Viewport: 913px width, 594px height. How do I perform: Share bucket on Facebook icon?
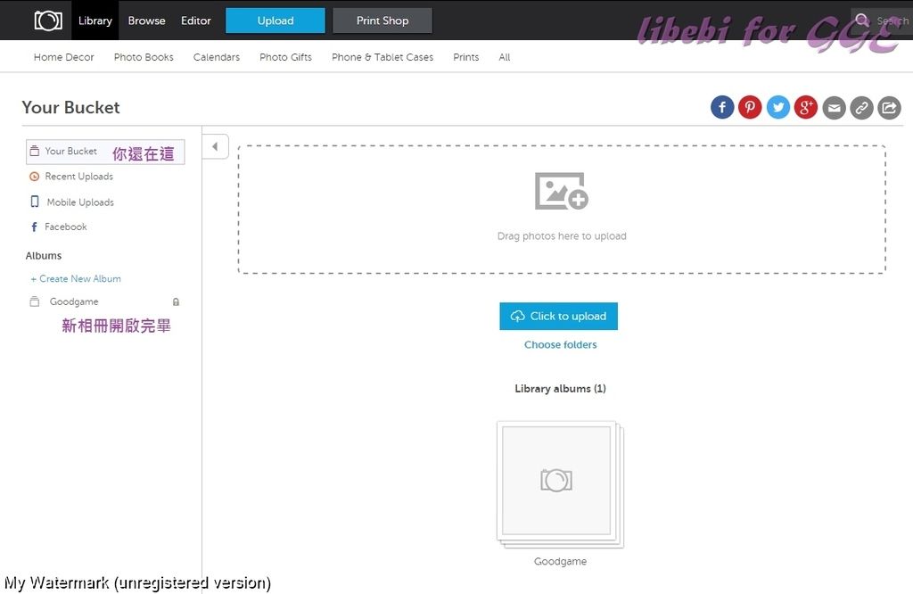pyautogui.click(x=722, y=108)
